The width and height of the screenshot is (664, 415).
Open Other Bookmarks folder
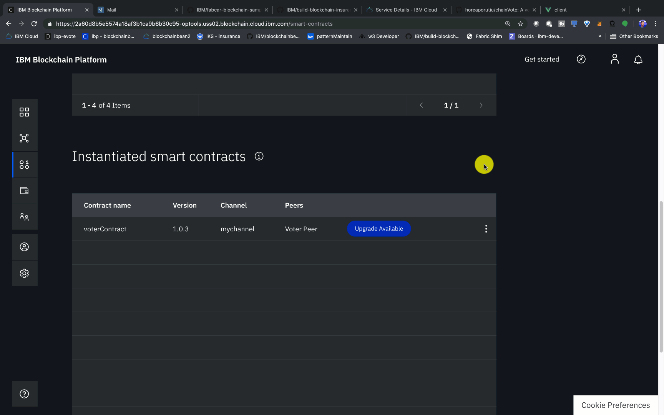[x=634, y=37]
